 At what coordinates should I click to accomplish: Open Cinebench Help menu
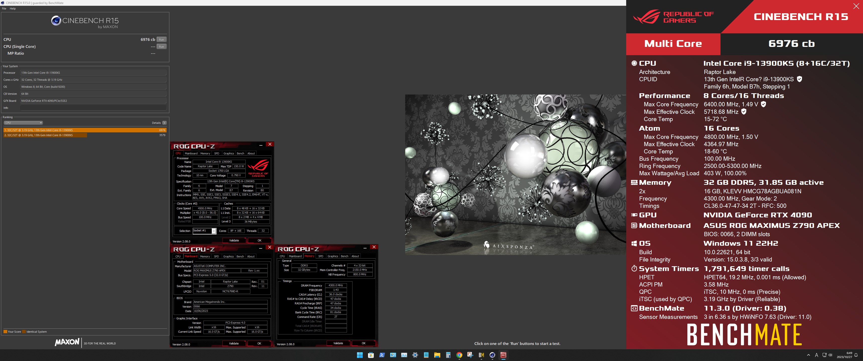tap(13, 8)
